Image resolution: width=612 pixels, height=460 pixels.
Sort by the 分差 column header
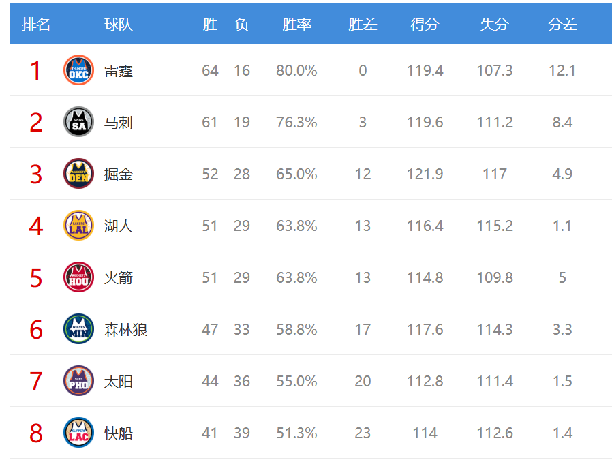click(x=562, y=25)
